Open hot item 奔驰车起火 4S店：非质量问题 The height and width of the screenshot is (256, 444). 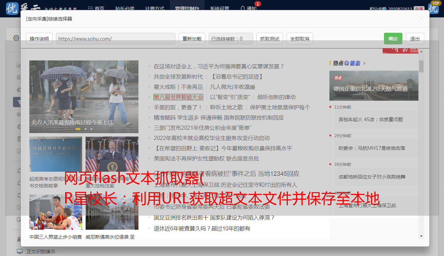point(371,119)
